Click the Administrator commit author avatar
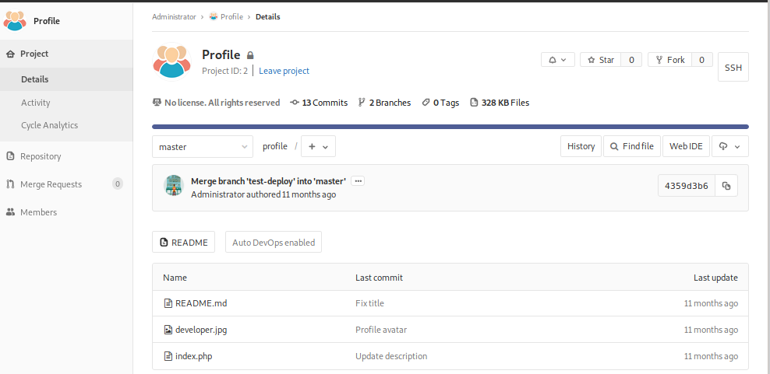Image resolution: width=770 pixels, height=374 pixels. [173, 186]
